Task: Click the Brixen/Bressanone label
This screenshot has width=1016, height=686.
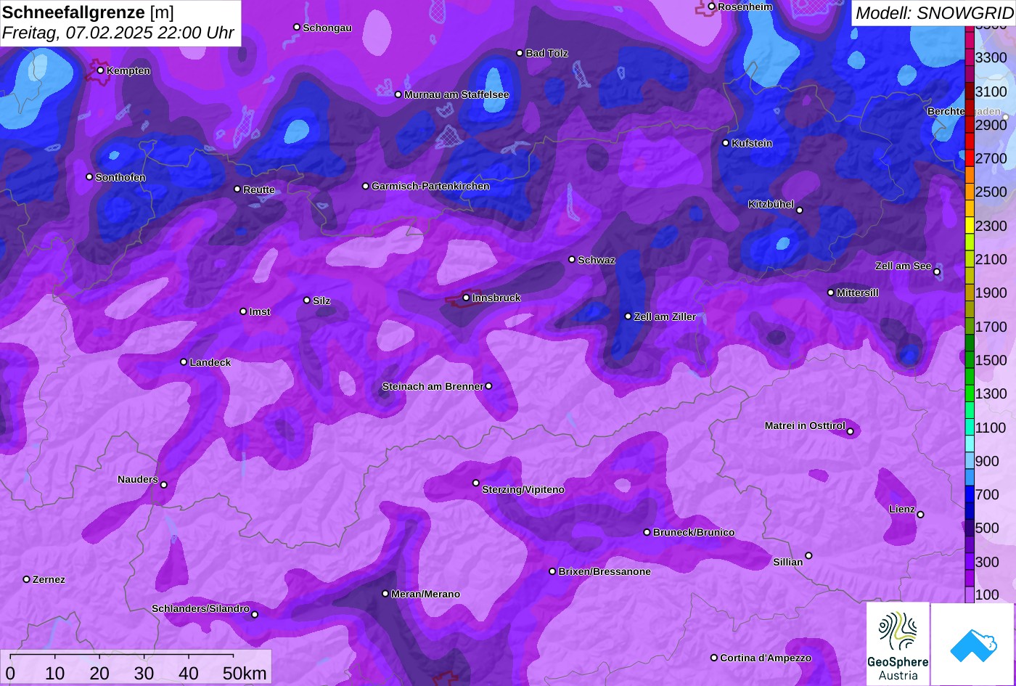Action: 605,572
